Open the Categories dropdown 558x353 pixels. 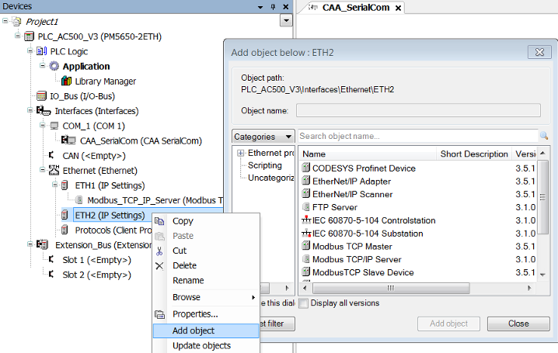pyautogui.click(x=263, y=137)
